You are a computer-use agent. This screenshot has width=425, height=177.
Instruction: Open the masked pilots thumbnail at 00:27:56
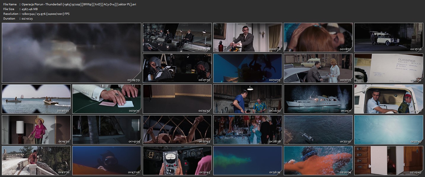177,68
